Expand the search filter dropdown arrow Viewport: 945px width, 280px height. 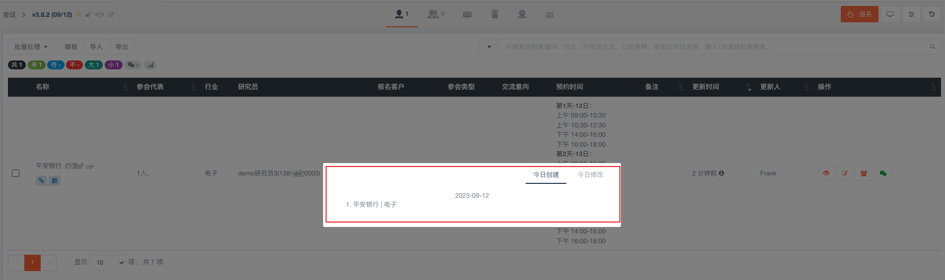point(489,47)
